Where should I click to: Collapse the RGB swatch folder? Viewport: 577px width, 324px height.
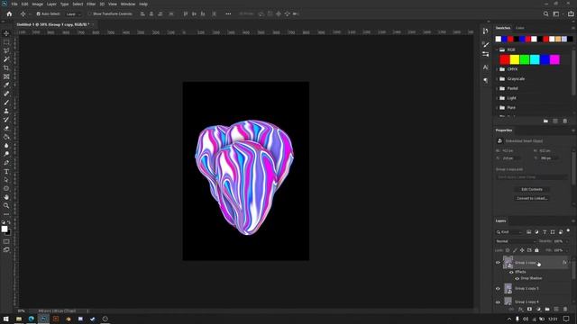[x=497, y=49]
